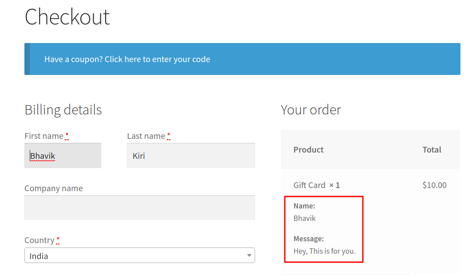Open the Country dropdown showing India
The width and height of the screenshot is (472, 275).
[140, 255]
